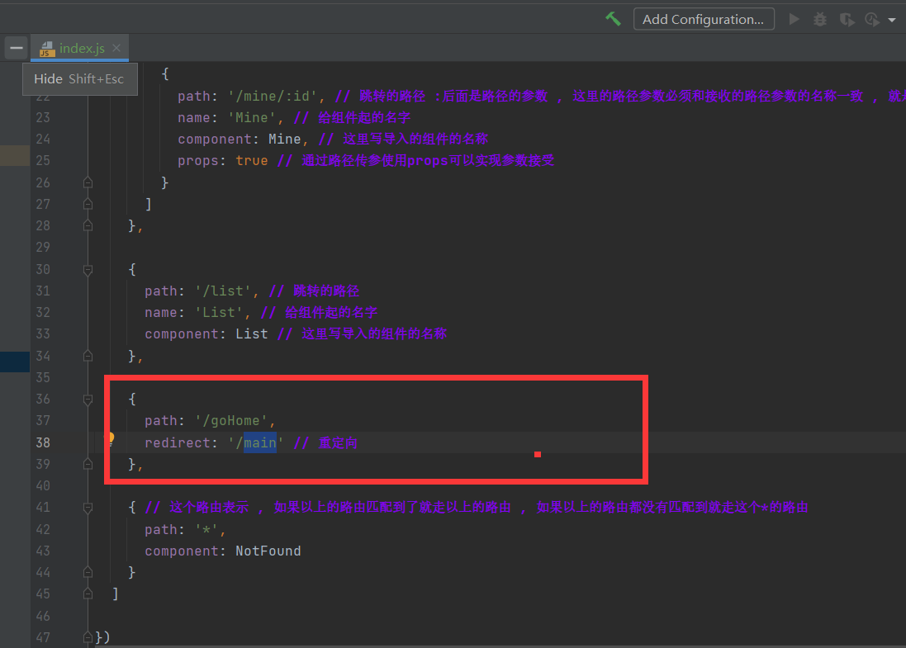The image size is (906, 648).
Task: Click the 重定向 comment on line 38
Action: pyautogui.click(x=338, y=443)
